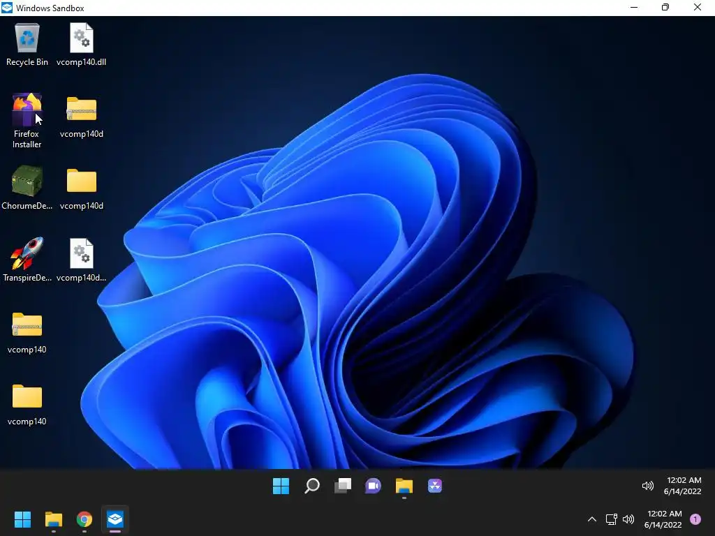Click the host network tray icon
This screenshot has height=536, width=715.
(x=612, y=519)
